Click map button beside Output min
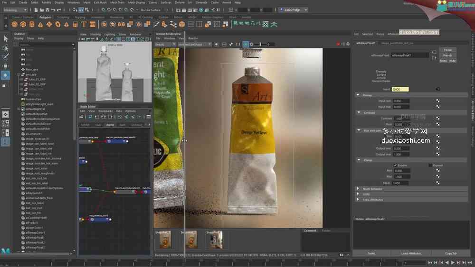475x267 pixels. click(438, 148)
